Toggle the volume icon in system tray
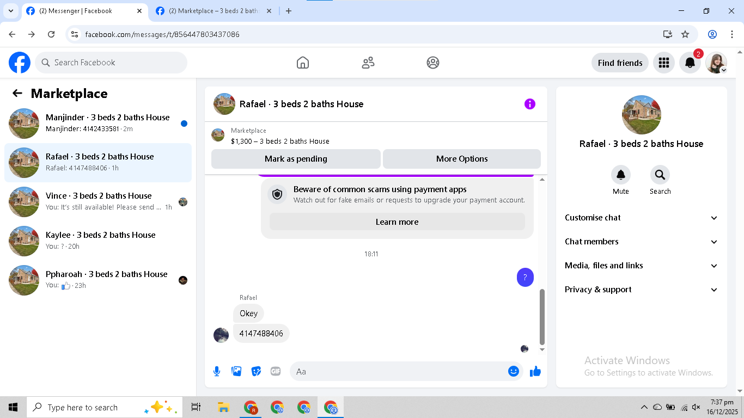Viewport: 744px width, 418px height. click(696, 407)
